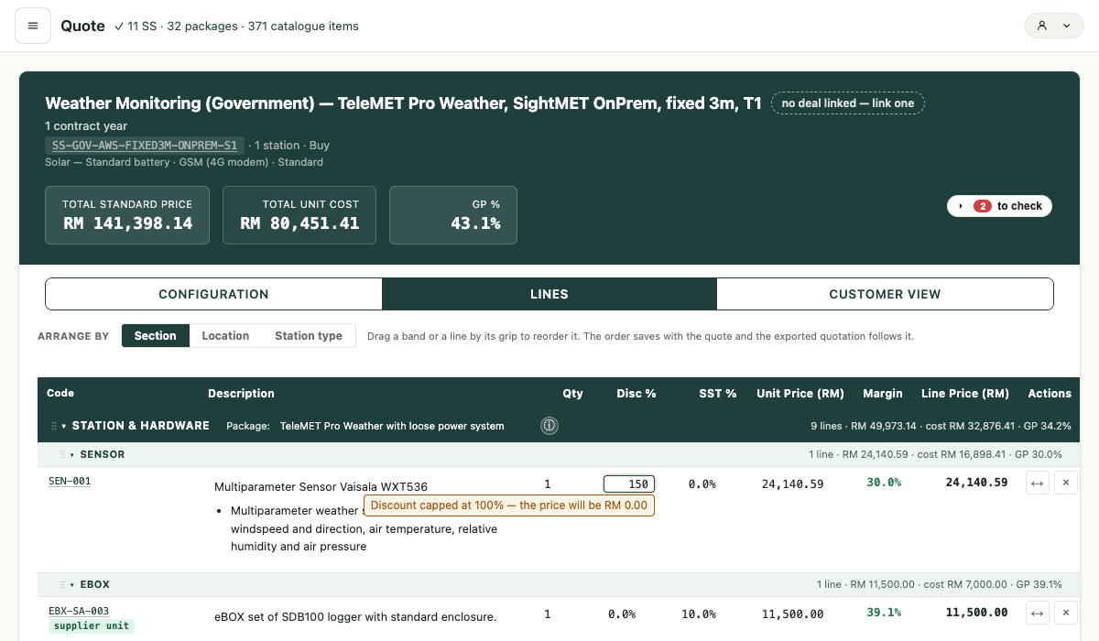Click the info icon for Station & Hardware package
This screenshot has width=1099, height=641.
[549, 426]
